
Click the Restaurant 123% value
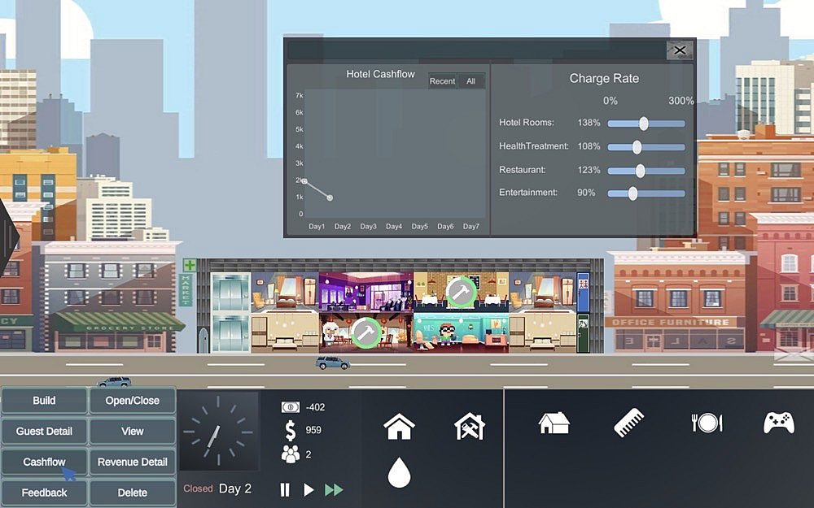point(589,170)
